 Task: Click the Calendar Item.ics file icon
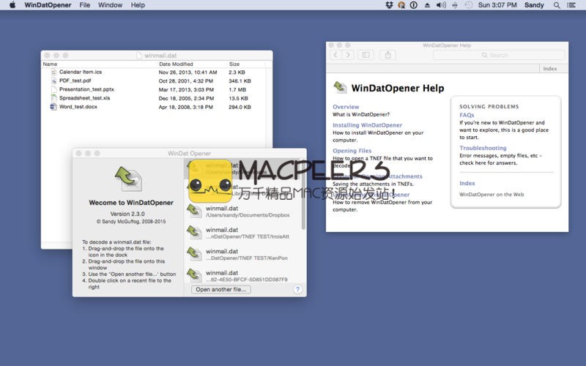[53, 72]
